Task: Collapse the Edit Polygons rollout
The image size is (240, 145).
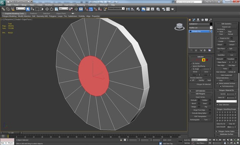Action: pos(200,94)
